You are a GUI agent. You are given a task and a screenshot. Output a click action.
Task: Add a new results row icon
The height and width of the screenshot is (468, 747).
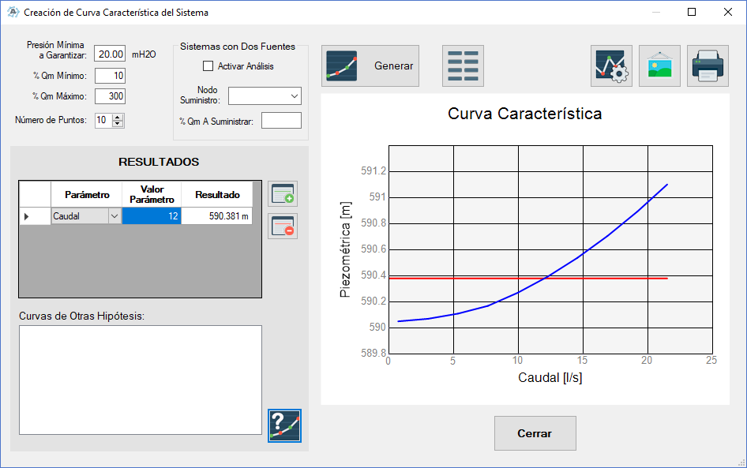point(283,194)
